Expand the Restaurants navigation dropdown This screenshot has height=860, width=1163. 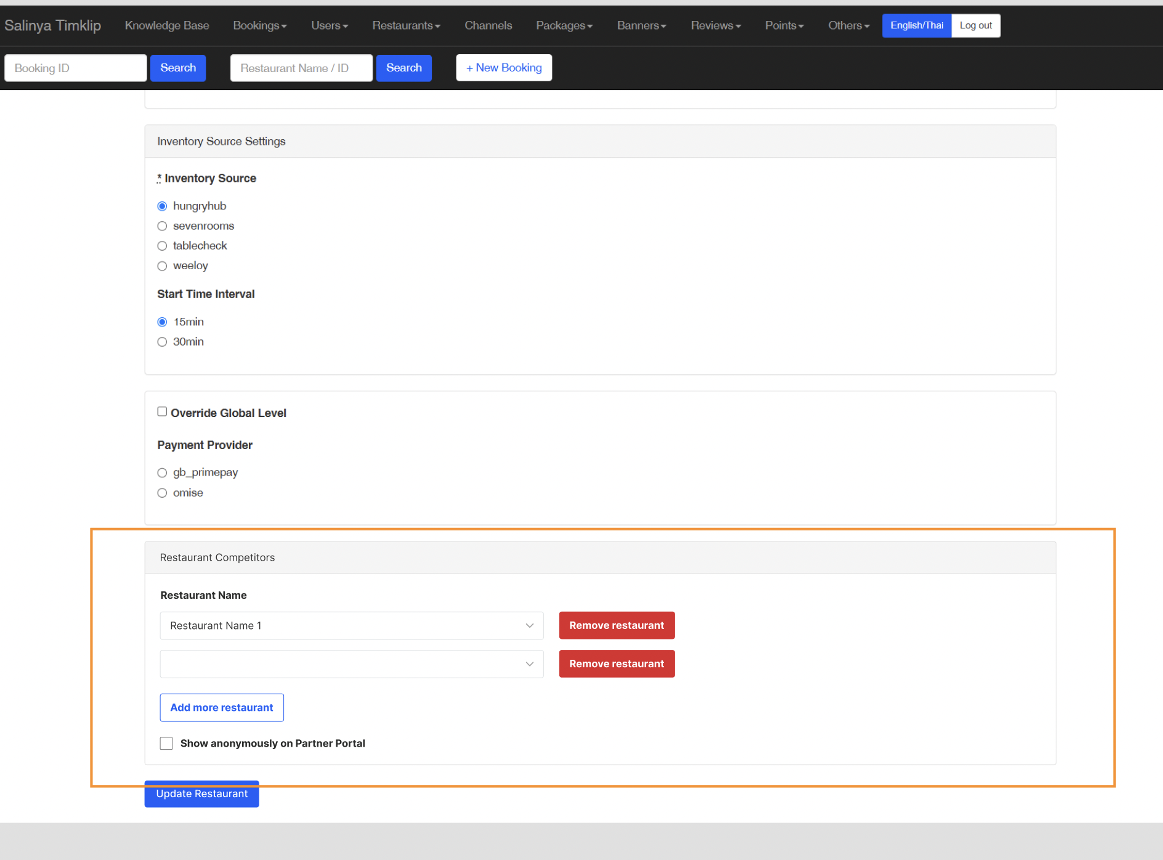pyautogui.click(x=405, y=25)
